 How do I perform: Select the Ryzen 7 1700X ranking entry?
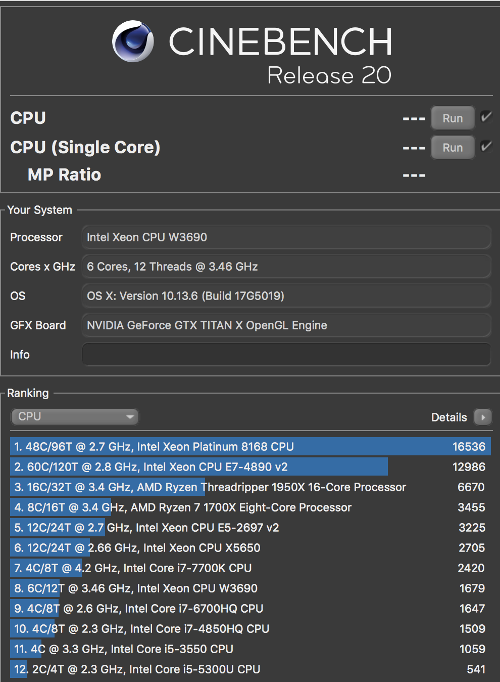[x=250, y=507]
